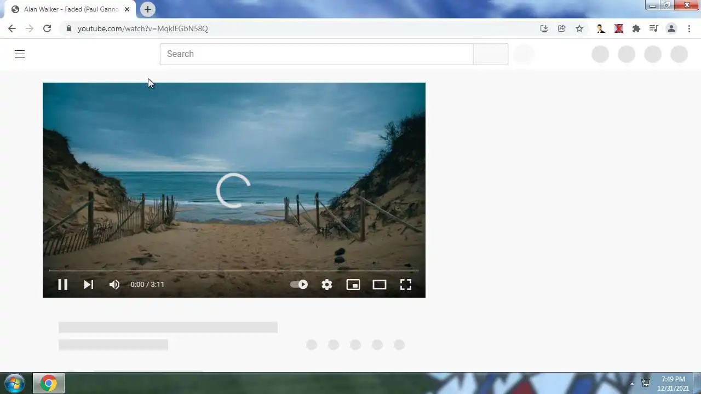This screenshot has height=394, width=701.
Task: Open Chrome three-dot menu
Action: [x=689, y=28]
